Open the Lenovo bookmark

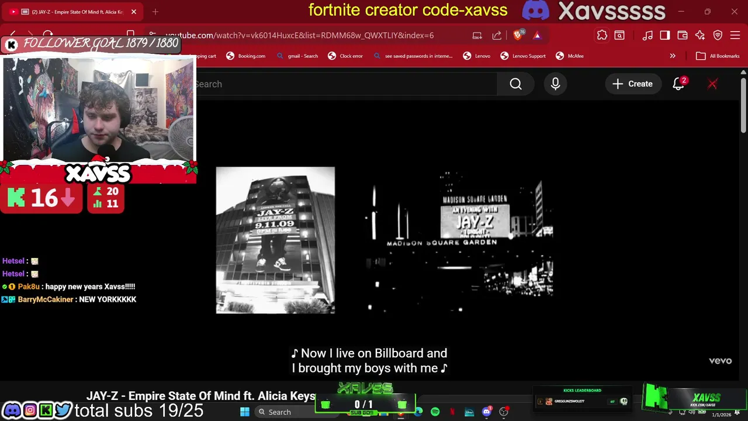477,56
